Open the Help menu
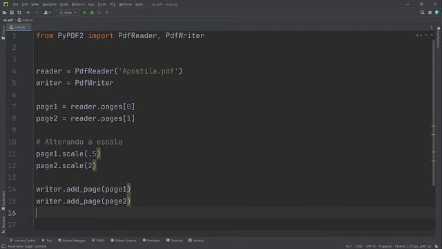 pos(139,4)
